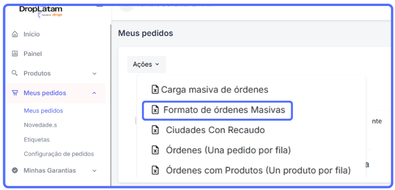The image size is (395, 190).
Task: Expand the Minhas Garantias chevron
Action: click(95, 171)
